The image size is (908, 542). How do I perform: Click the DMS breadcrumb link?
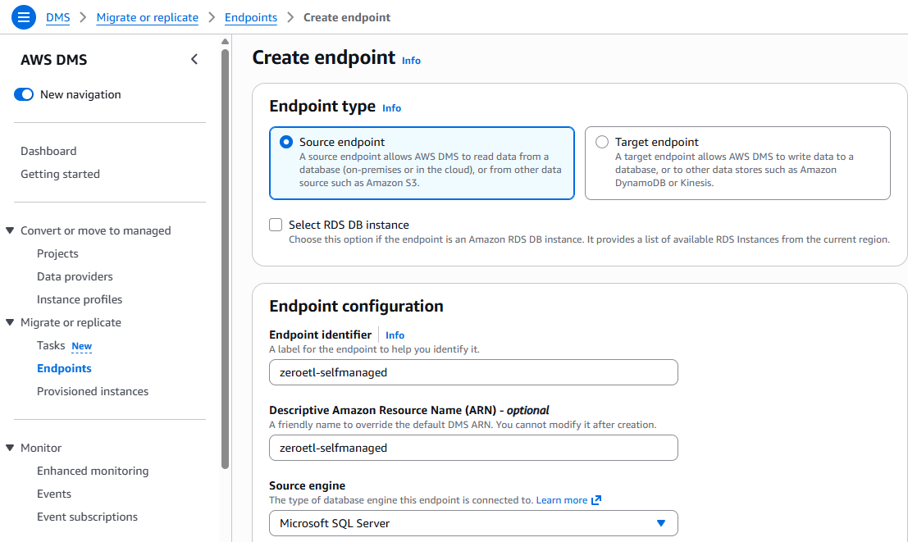coord(57,17)
